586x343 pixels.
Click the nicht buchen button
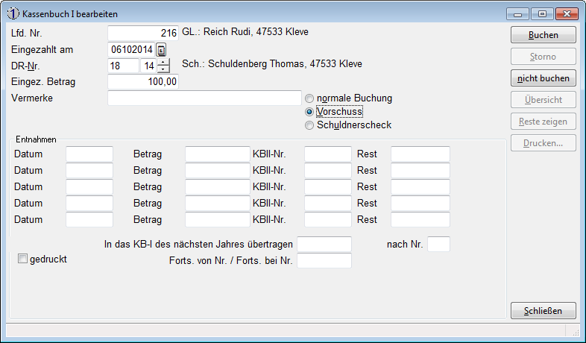(x=543, y=78)
